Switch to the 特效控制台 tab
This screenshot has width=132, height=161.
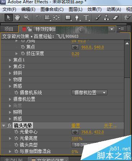click(x=46, y=29)
